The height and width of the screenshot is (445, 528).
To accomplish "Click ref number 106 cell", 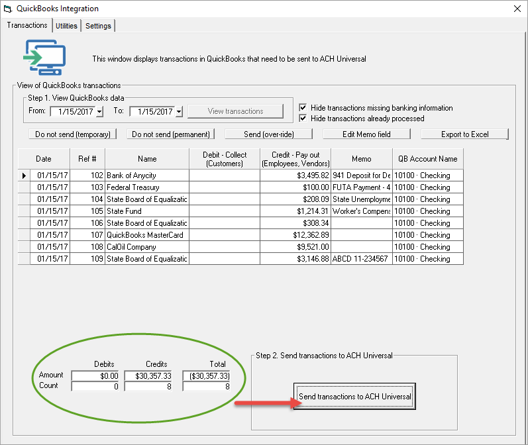I will pos(87,223).
